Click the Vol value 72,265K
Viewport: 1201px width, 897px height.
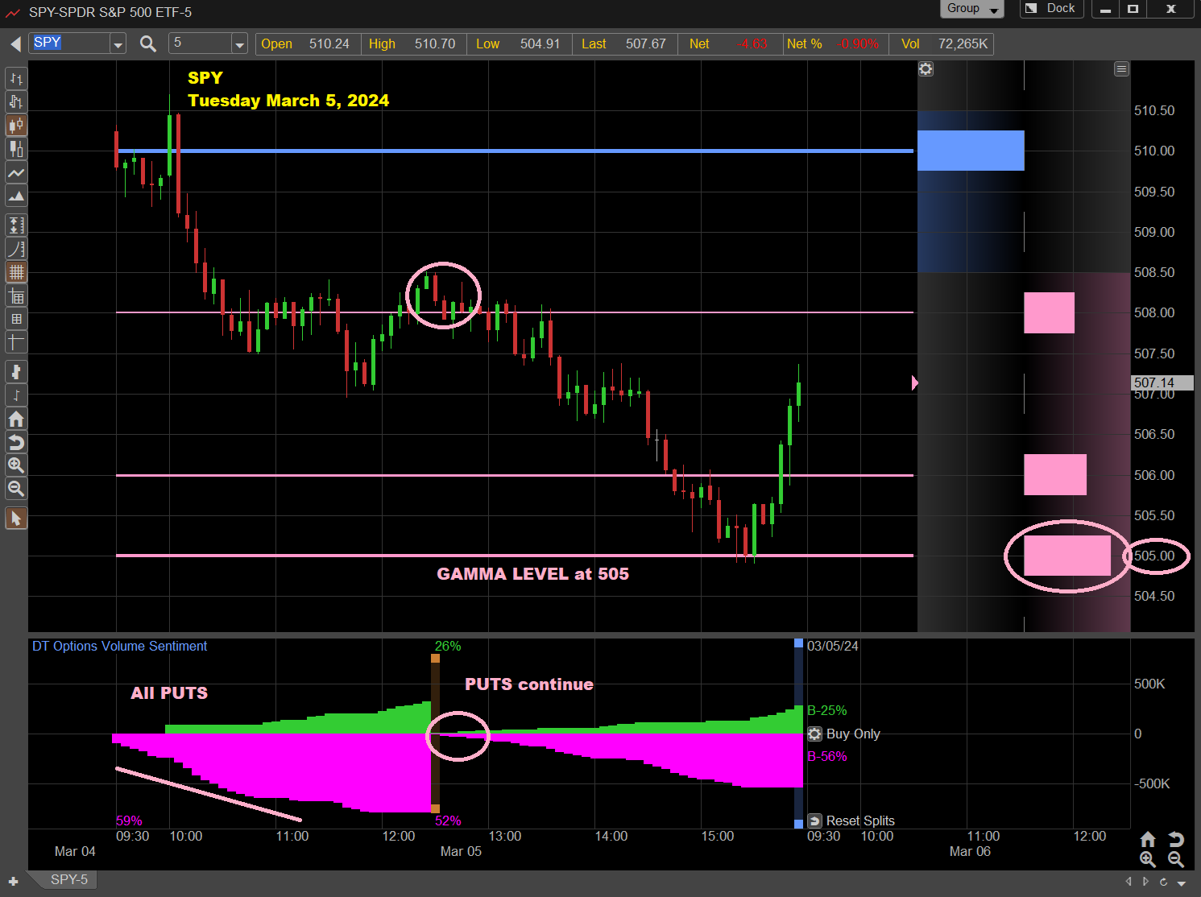963,43
